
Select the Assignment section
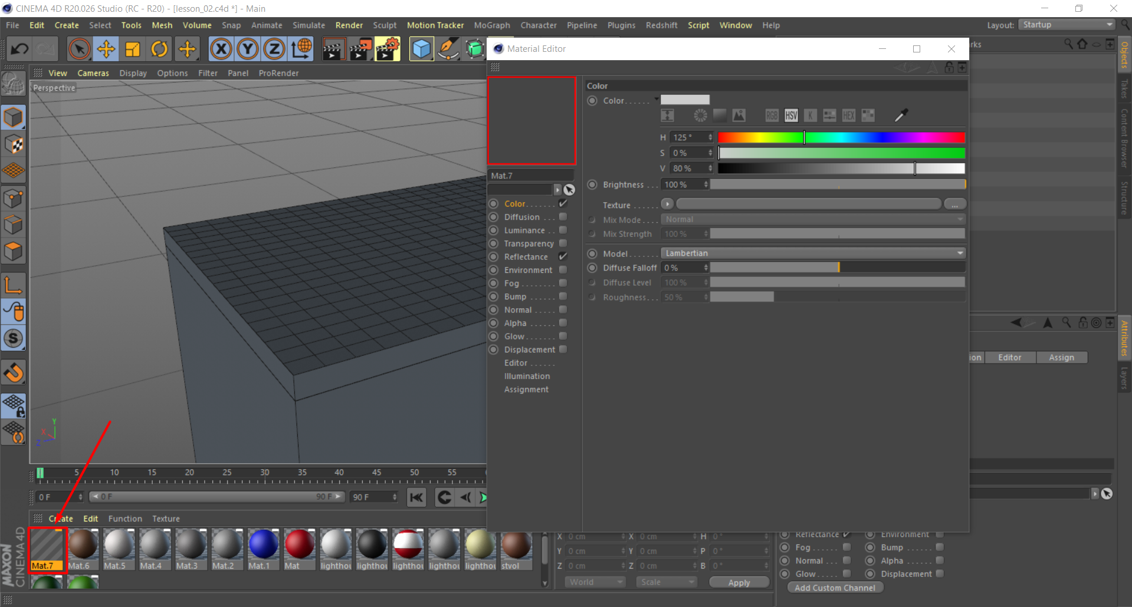coord(526,390)
